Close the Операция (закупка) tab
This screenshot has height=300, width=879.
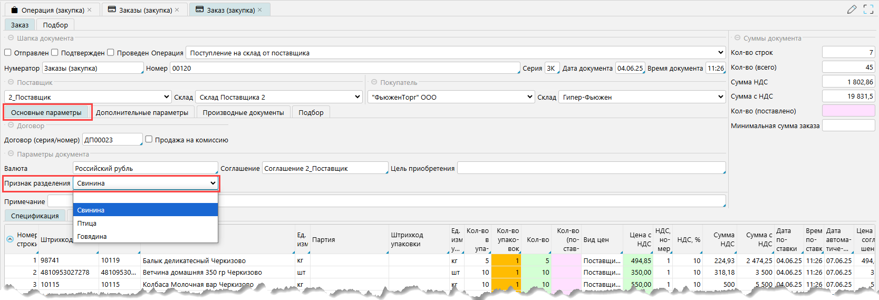pyautogui.click(x=90, y=10)
